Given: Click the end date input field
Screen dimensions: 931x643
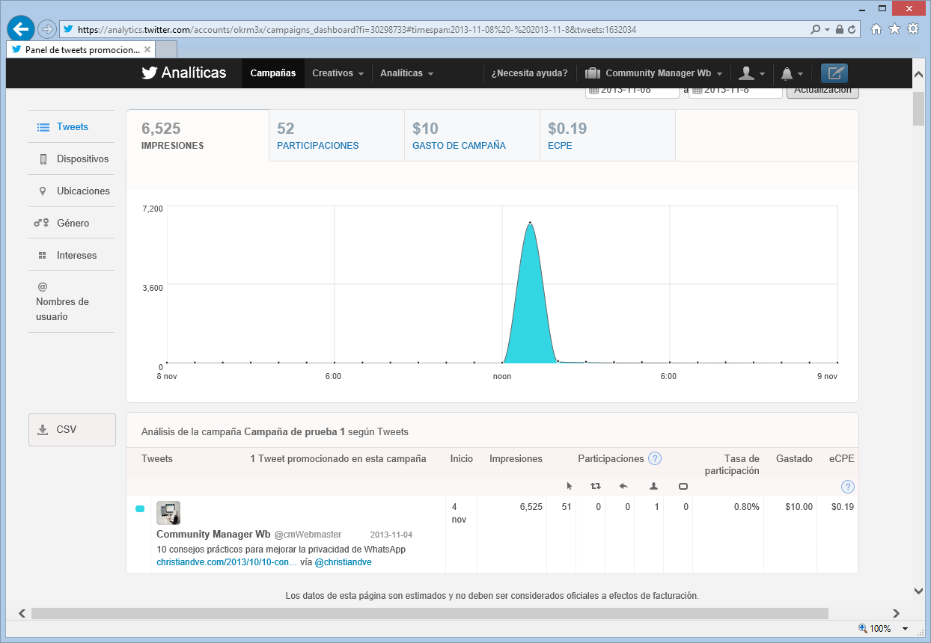Looking at the screenshot, I should [x=735, y=90].
